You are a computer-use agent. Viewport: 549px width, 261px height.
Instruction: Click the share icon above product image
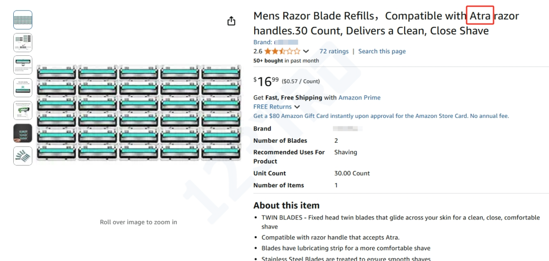click(231, 21)
